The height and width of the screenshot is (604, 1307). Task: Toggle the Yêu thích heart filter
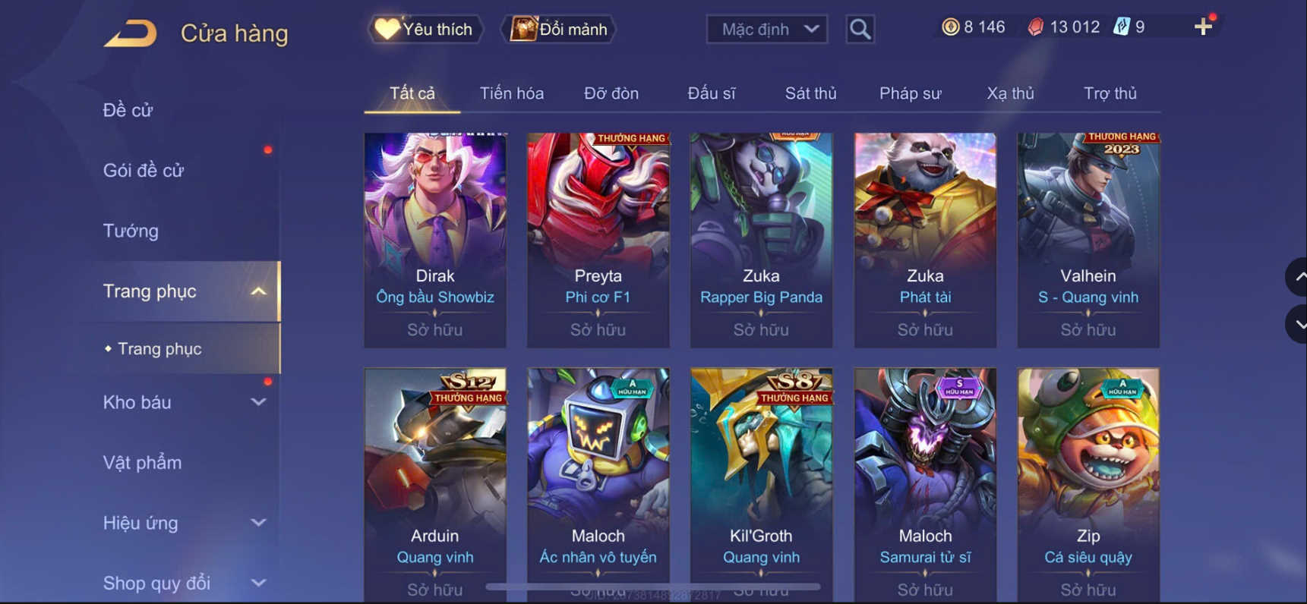pyautogui.click(x=425, y=30)
